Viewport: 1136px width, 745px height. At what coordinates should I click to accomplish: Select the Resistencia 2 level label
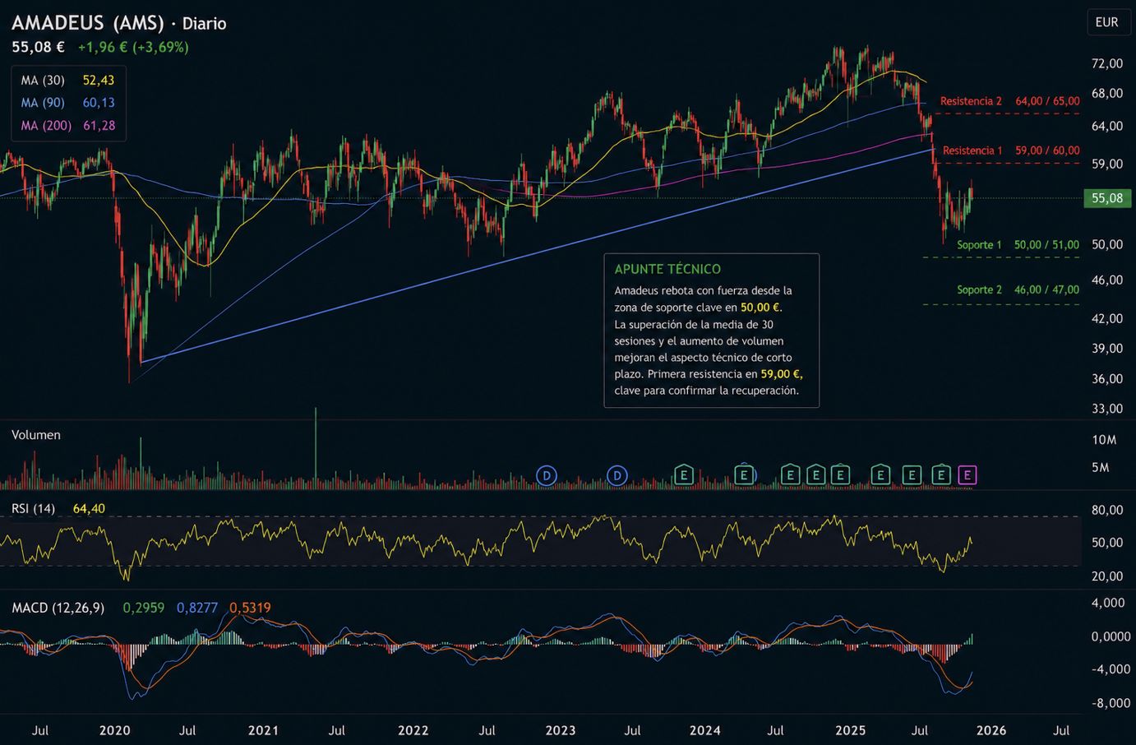(x=971, y=101)
